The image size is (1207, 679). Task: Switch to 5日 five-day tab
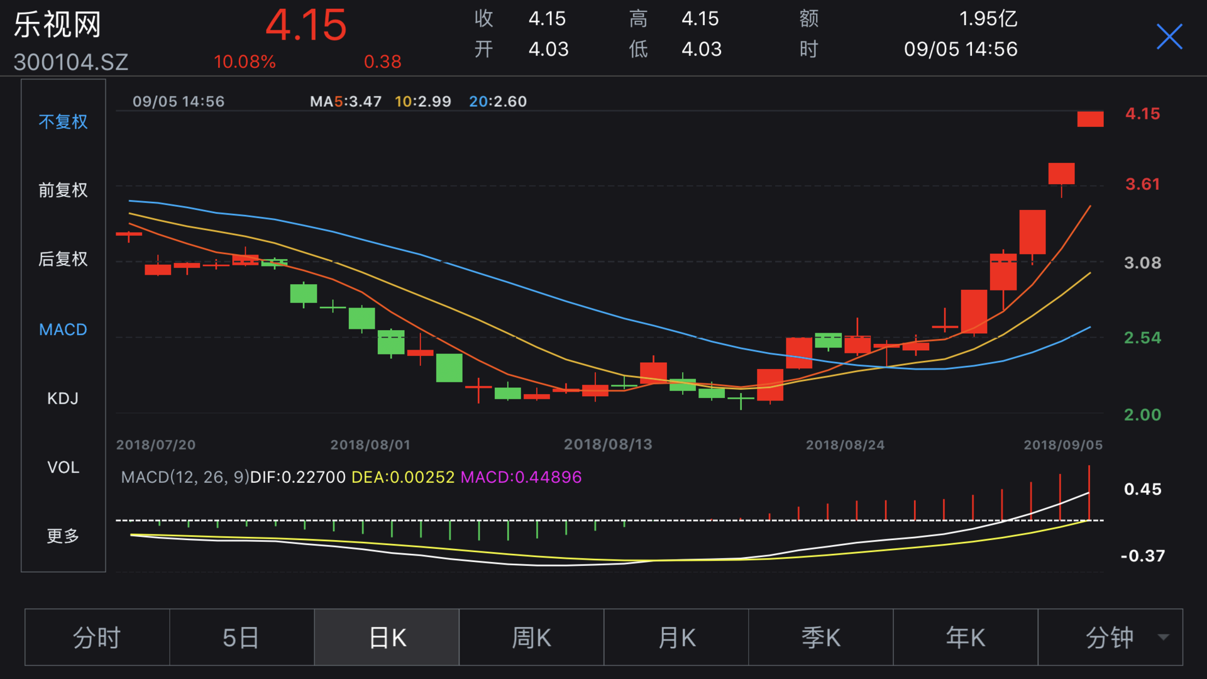pyautogui.click(x=241, y=638)
